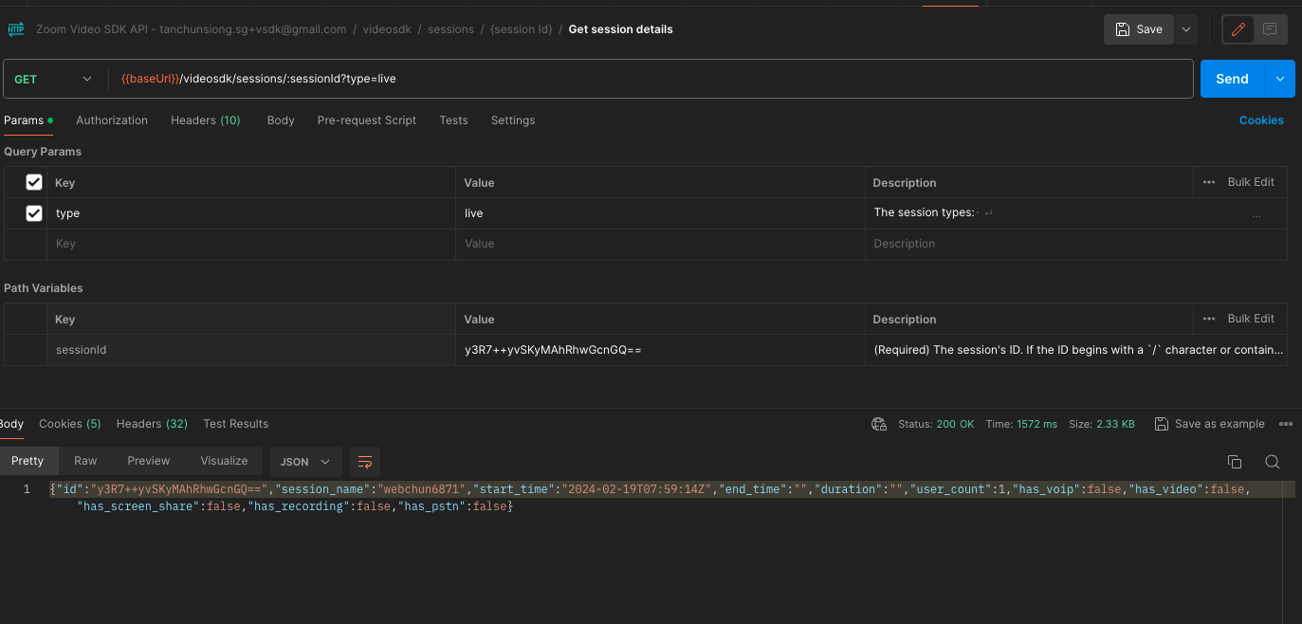The height and width of the screenshot is (624, 1302).
Task: Open the Settings tab
Action: [513, 120]
